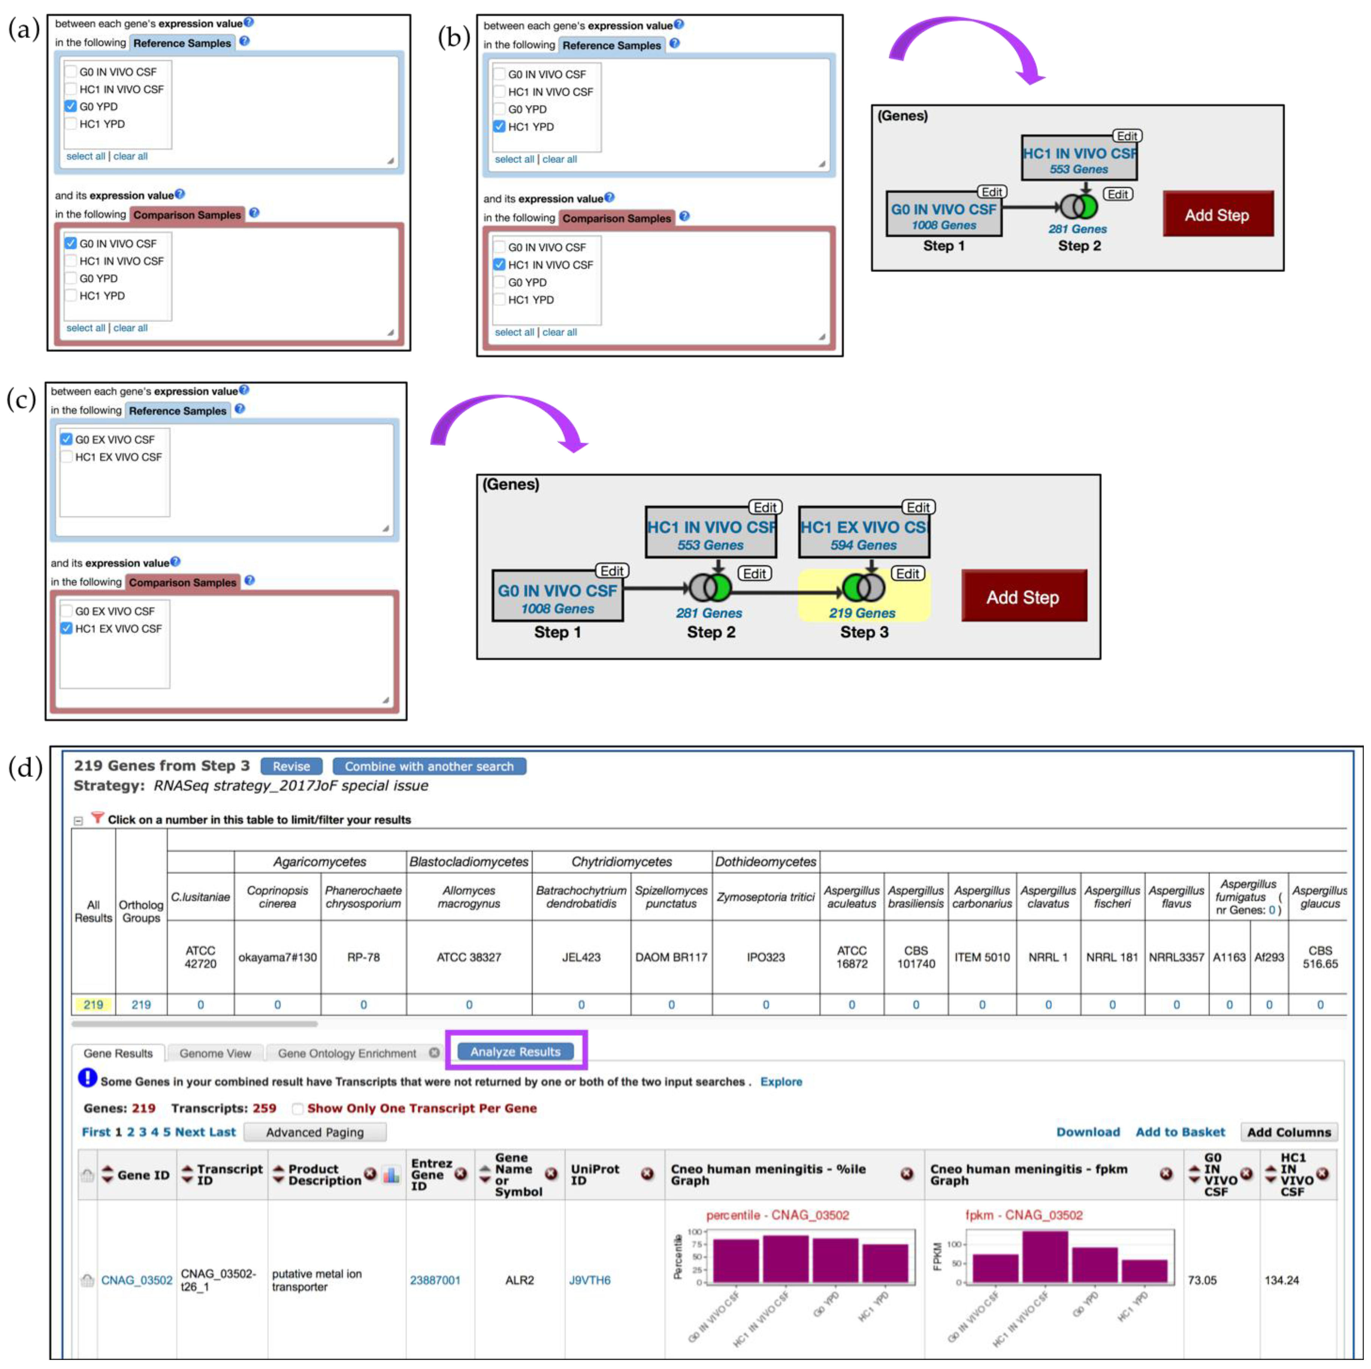Sort by Transcript ID column arrows

click(187, 1174)
